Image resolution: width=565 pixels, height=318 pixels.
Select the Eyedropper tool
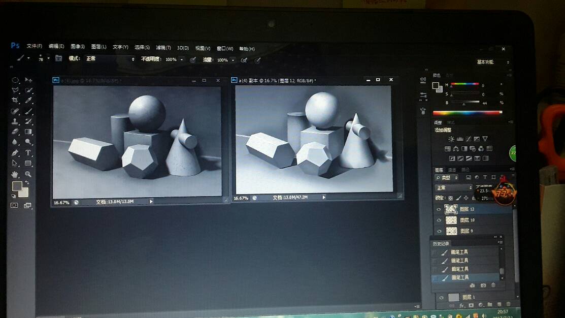(x=28, y=100)
